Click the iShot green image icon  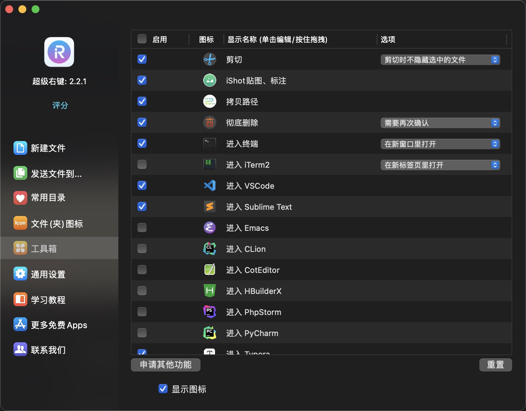coord(210,81)
